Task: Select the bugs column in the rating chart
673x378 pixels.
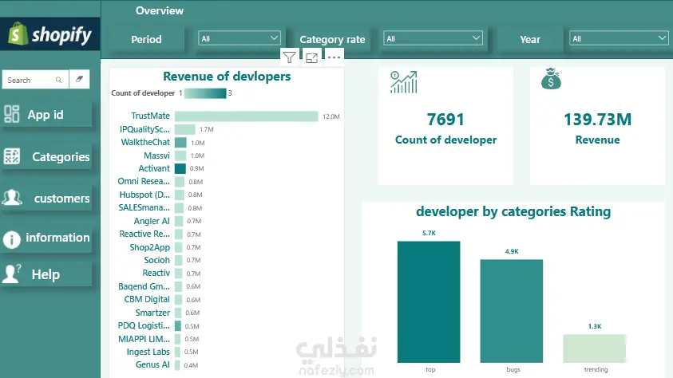Action: point(512,311)
